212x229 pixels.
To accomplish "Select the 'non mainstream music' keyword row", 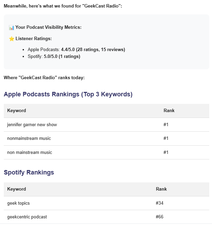I will [x=107, y=152].
